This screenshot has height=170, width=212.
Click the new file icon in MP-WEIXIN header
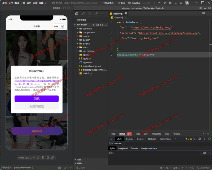click(x=93, y=25)
